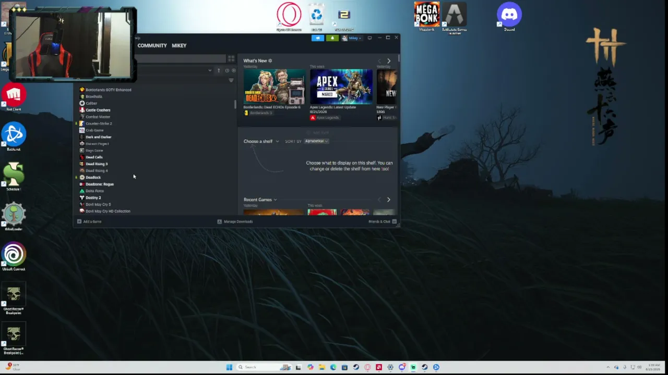Open the MIKEY profile tab
The height and width of the screenshot is (375, 668).
pyautogui.click(x=179, y=45)
